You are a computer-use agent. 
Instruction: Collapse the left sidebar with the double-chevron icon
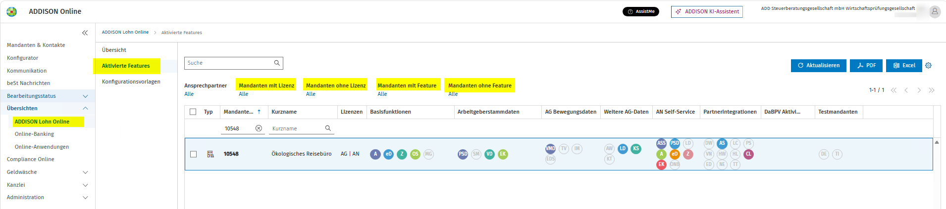(x=85, y=33)
